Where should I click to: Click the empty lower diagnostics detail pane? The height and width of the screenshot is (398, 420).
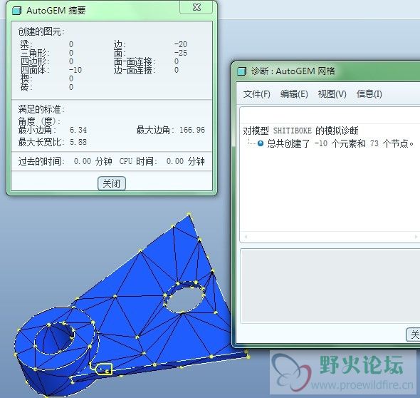(330, 286)
